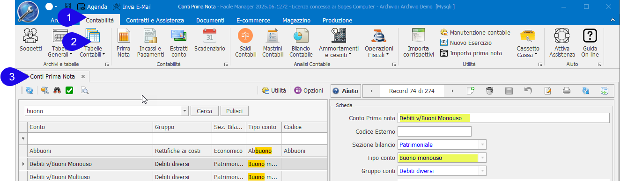Open Incassi e Pagamenti
The height and width of the screenshot is (181, 620).
151,42
